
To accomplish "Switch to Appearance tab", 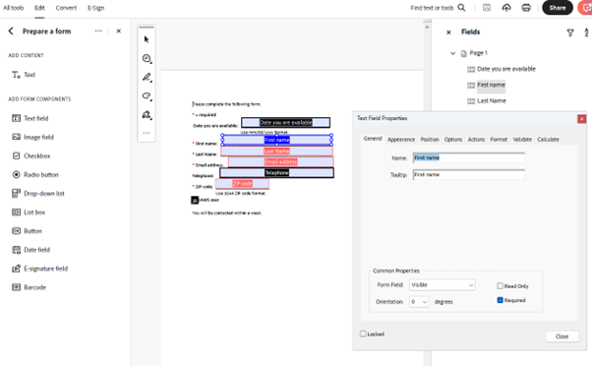I will 401,140.
